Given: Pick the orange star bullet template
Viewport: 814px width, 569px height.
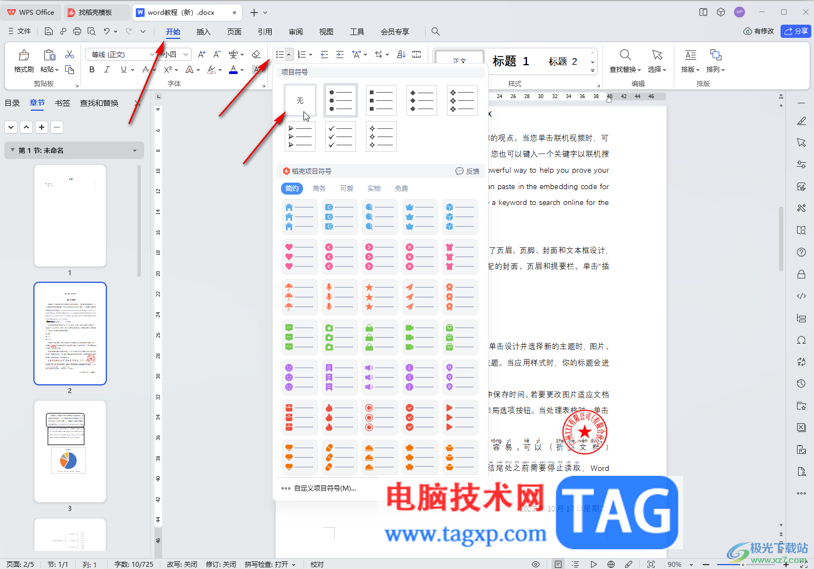Looking at the screenshot, I should click(x=380, y=297).
